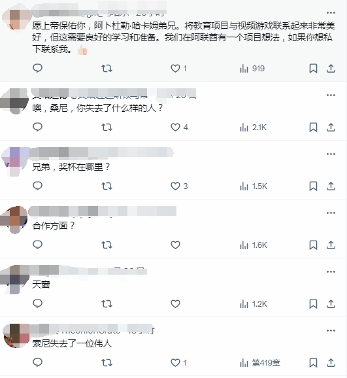The image size is (347, 378).
Task: Open more options for '合作方面？' comment
Action: [x=331, y=213]
